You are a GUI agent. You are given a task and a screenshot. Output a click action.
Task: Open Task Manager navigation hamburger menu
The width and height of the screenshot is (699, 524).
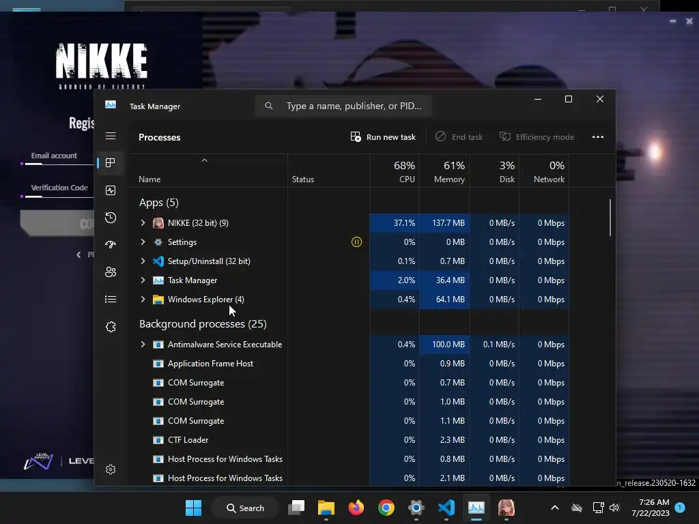coord(111,136)
